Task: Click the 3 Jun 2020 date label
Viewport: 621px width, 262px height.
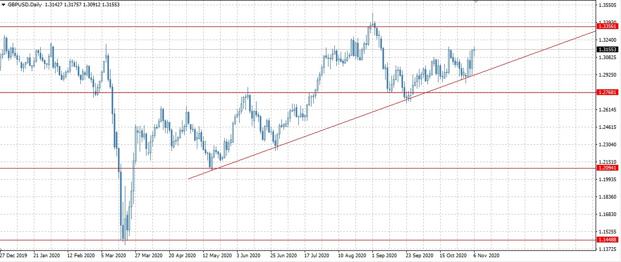Action: click(x=250, y=255)
